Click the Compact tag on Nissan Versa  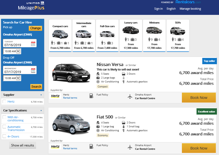pyautogui.click(x=102, y=86)
